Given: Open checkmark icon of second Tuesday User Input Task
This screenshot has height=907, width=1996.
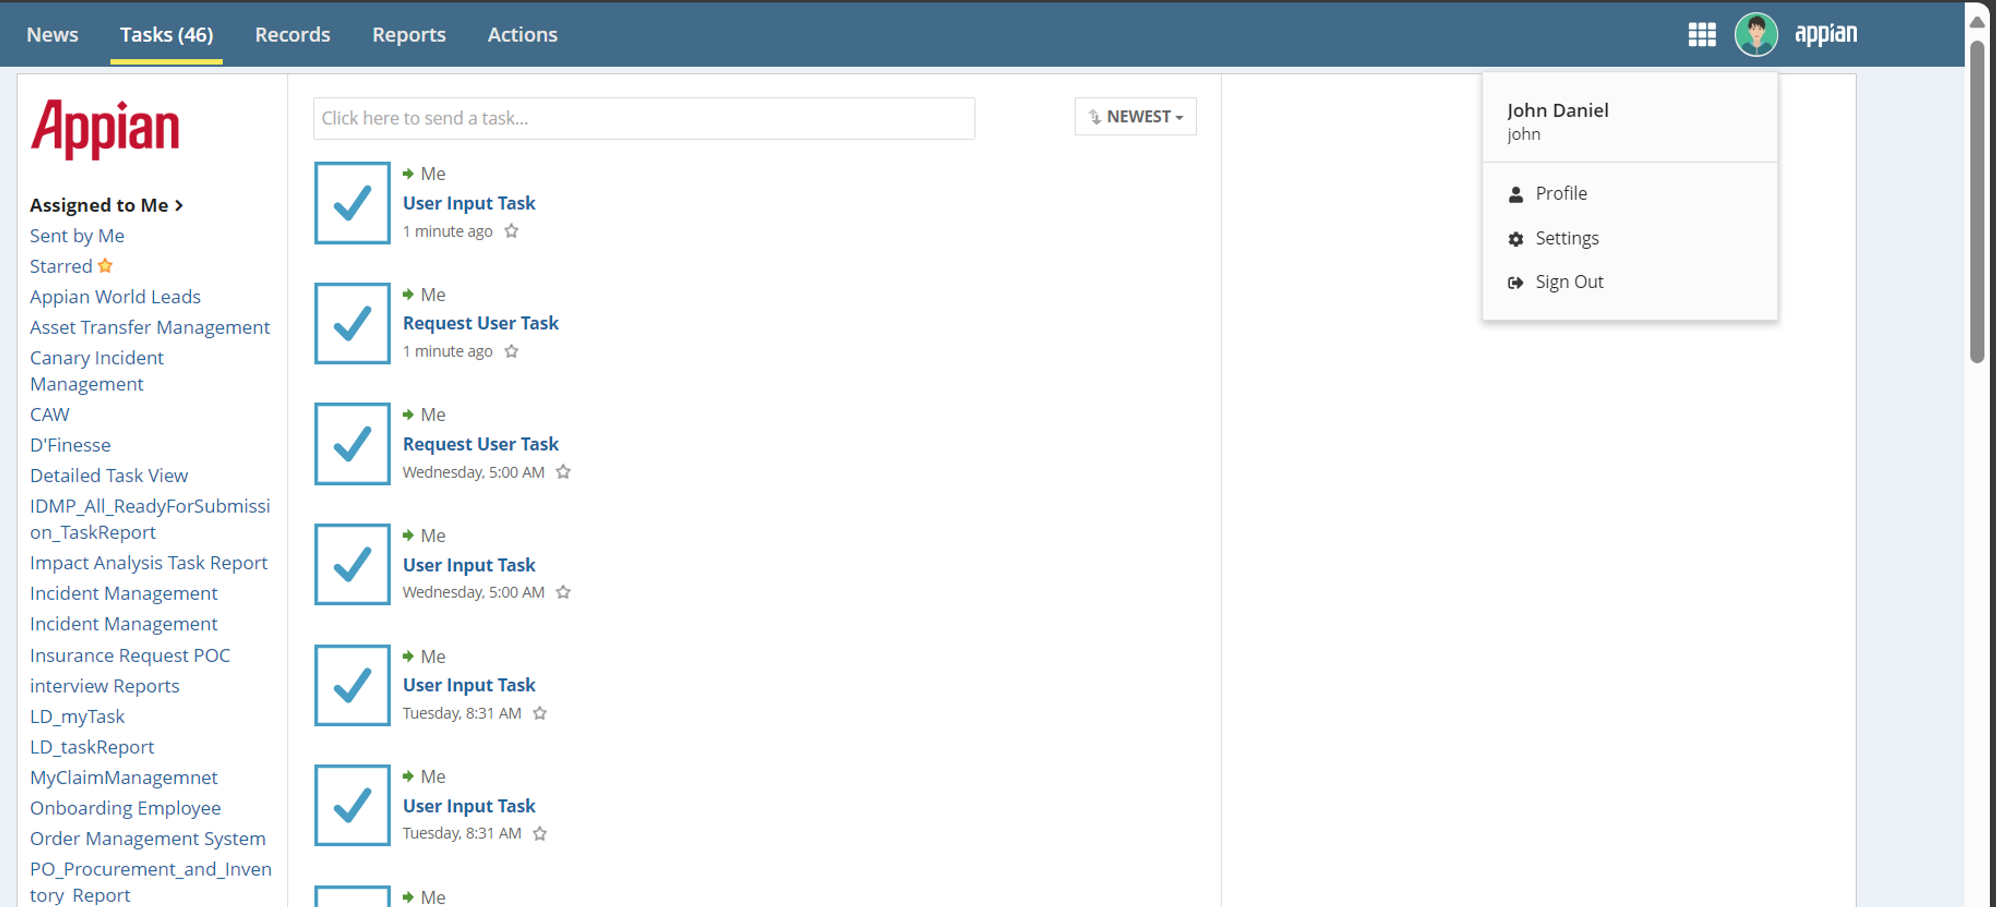Looking at the screenshot, I should [352, 806].
